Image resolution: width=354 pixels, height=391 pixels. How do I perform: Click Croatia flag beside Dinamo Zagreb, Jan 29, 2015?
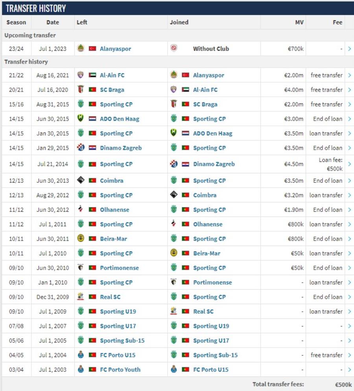pos(92,148)
